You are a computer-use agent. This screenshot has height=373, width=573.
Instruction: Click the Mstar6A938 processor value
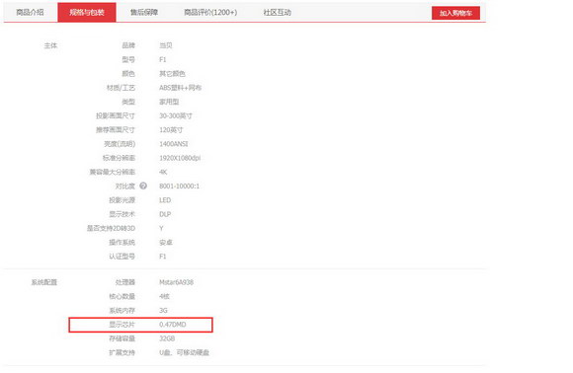point(176,282)
